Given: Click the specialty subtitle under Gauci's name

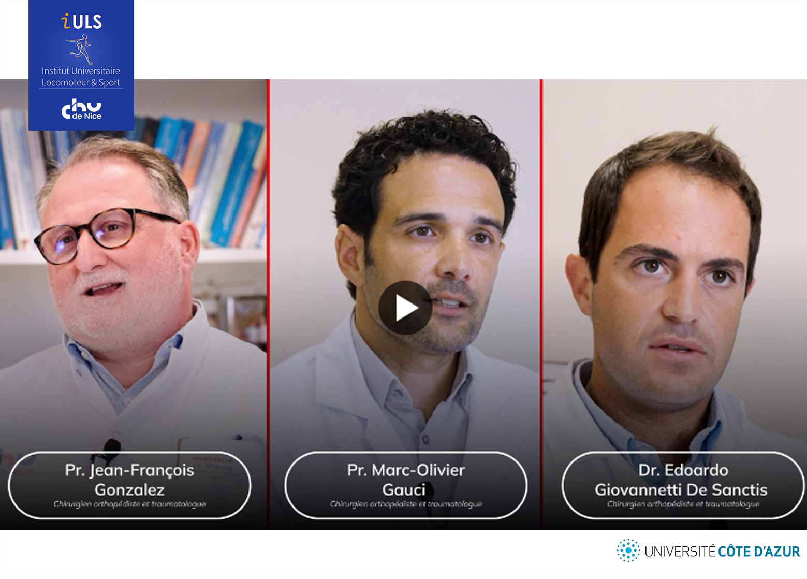Looking at the screenshot, I should pos(406,504).
